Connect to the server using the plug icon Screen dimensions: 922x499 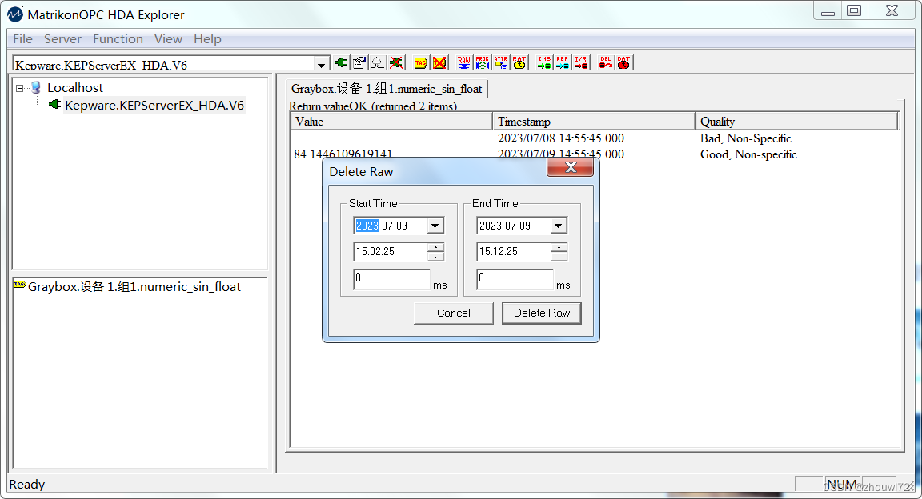coord(341,62)
